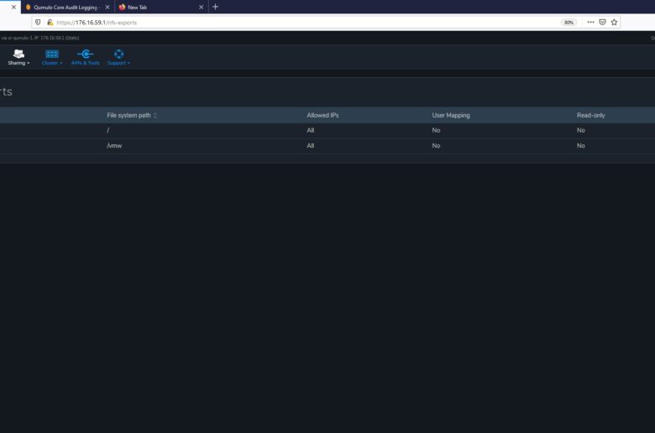
Task: Open the Support menu
Action: pos(118,57)
